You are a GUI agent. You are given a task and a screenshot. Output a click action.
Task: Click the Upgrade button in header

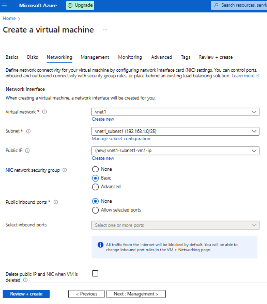pos(80,5)
